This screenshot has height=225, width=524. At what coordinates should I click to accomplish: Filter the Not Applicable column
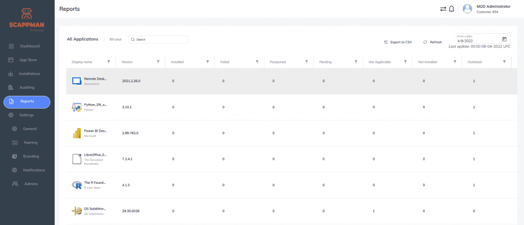tap(405, 62)
